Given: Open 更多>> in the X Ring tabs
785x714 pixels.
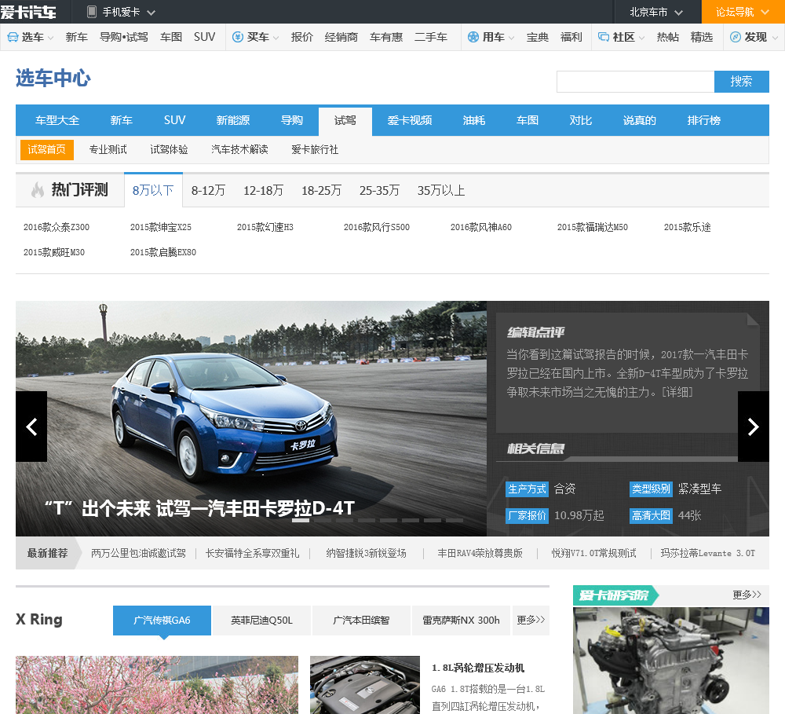Looking at the screenshot, I should point(531,621).
